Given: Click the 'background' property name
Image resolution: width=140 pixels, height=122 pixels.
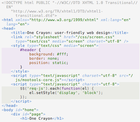Looking at the screenshot, I should (41, 54).
